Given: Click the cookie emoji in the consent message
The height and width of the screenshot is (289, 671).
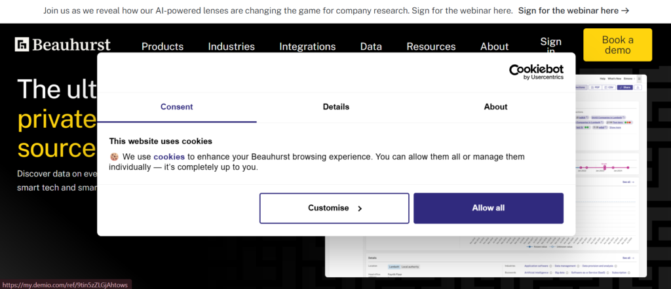Looking at the screenshot, I should [x=114, y=157].
